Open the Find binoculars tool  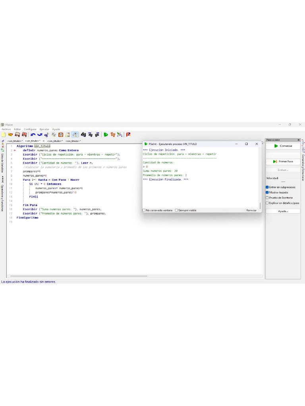click(x=83, y=135)
